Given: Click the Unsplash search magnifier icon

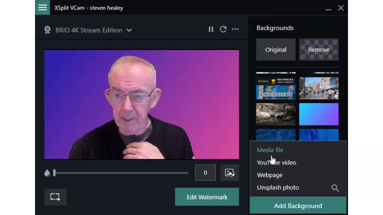Looking at the screenshot, I should coord(335,188).
